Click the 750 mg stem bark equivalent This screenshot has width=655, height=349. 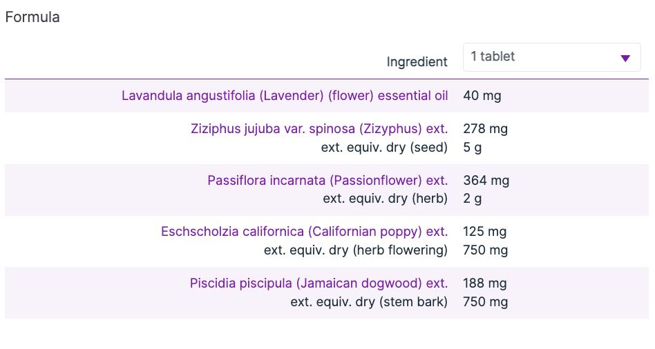coord(485,301)
